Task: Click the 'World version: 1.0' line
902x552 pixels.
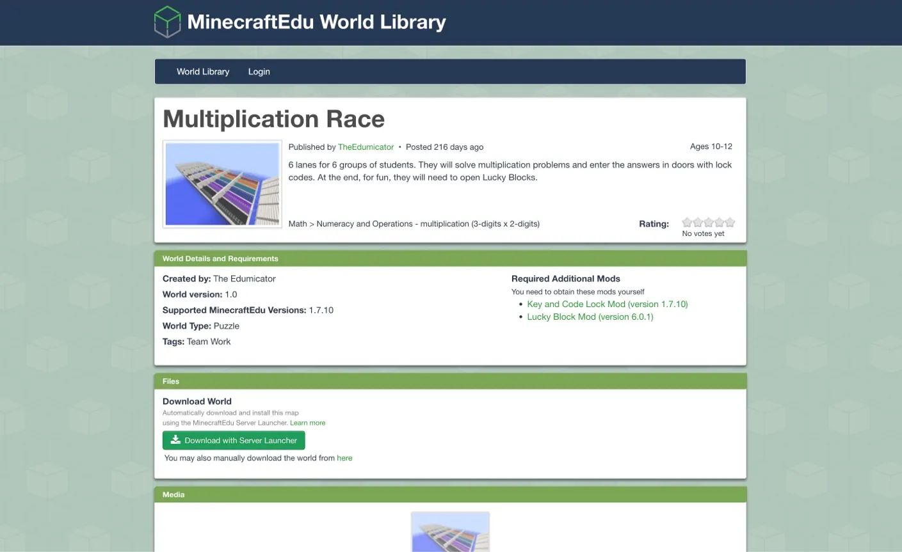Action: point(200,295)
